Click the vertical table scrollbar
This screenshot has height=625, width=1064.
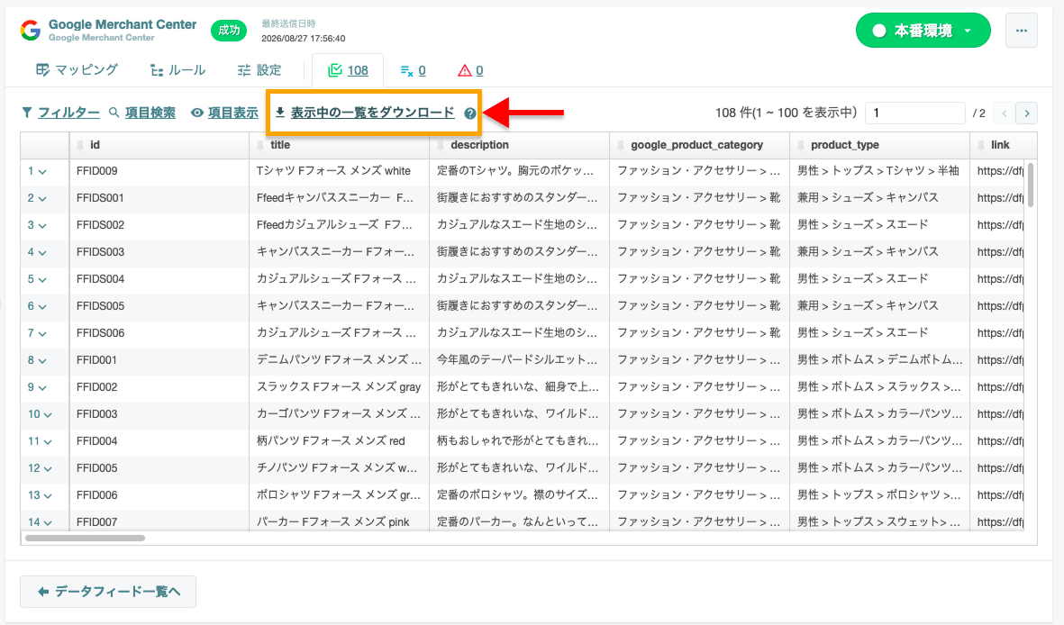tap(1030, 185)
